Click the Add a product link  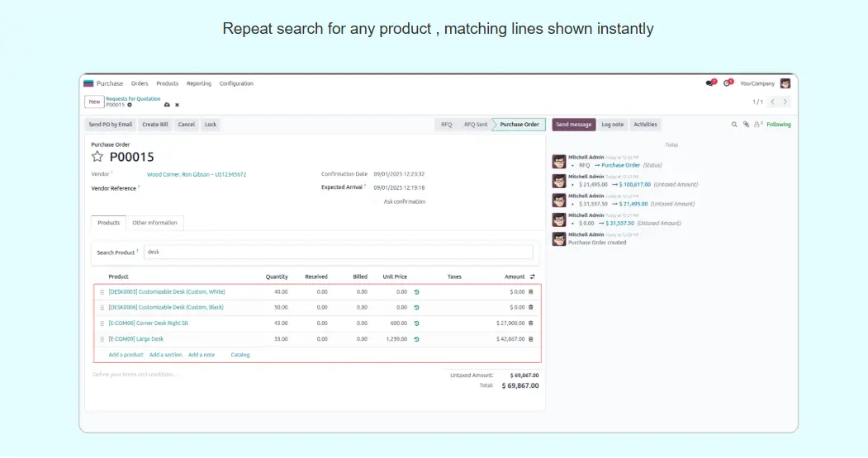126,355
